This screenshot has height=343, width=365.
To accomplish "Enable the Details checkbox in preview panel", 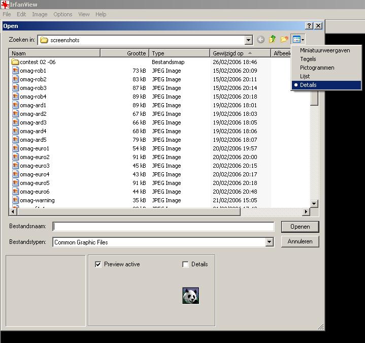I will tap(185, 264).
